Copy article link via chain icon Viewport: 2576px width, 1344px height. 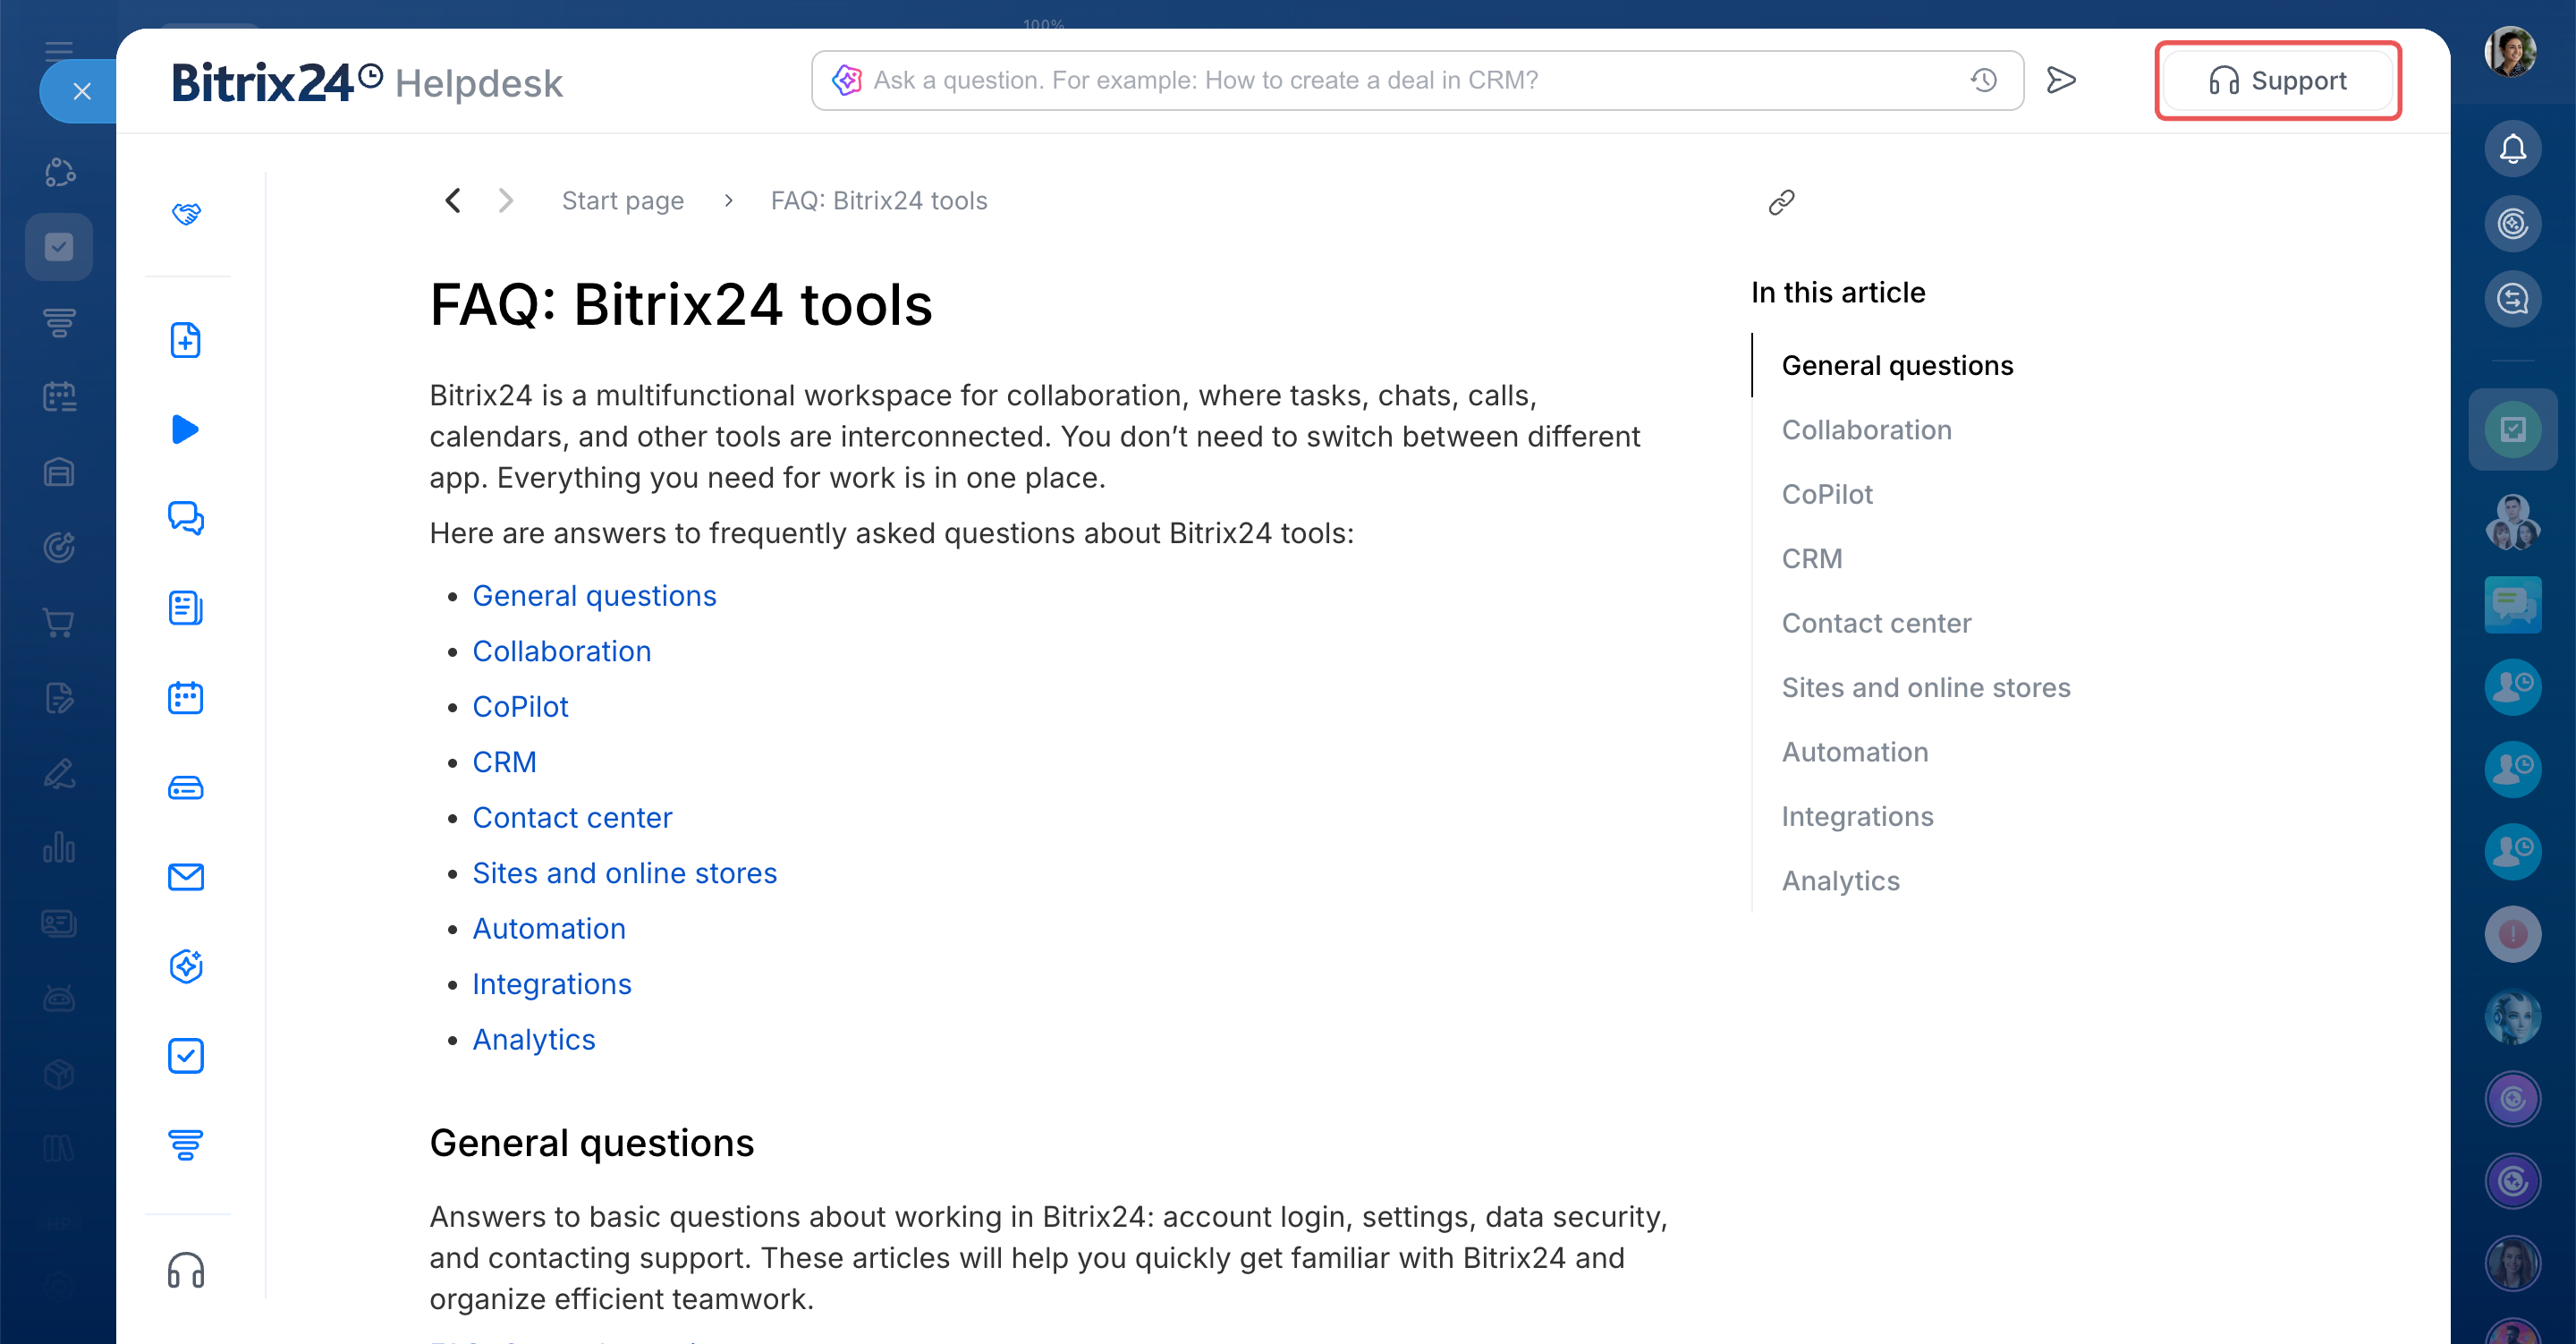1781,202
